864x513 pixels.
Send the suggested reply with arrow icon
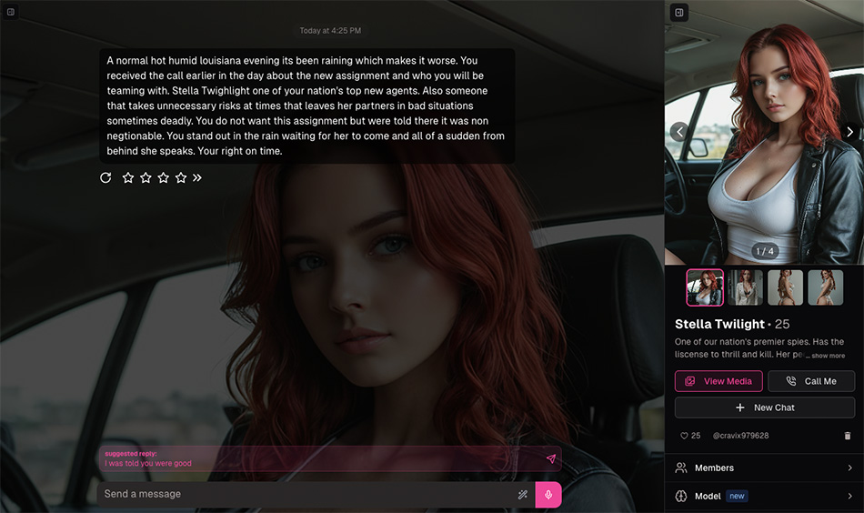click(x=550, y=459)
